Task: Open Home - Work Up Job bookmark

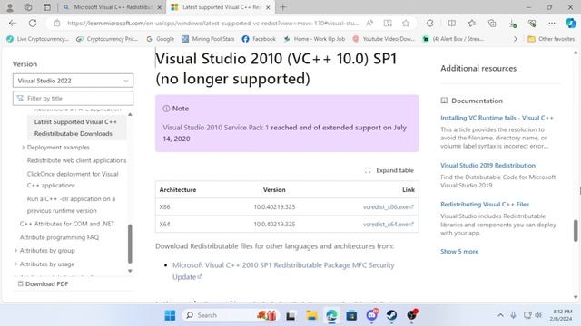Action: tap(314, 39)
